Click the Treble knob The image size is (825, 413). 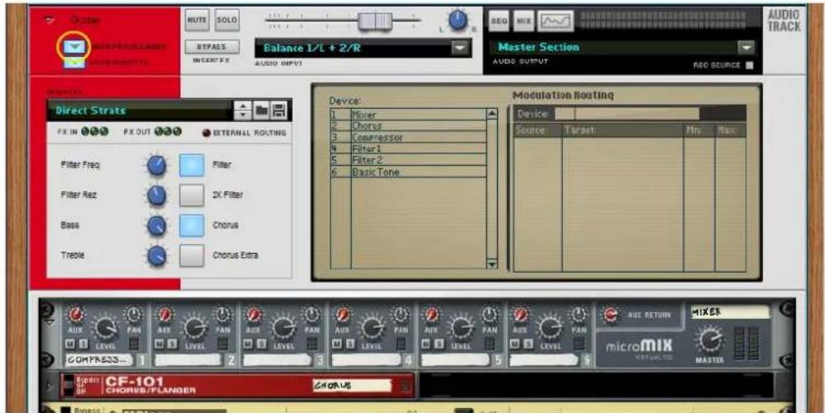(157, 256)
